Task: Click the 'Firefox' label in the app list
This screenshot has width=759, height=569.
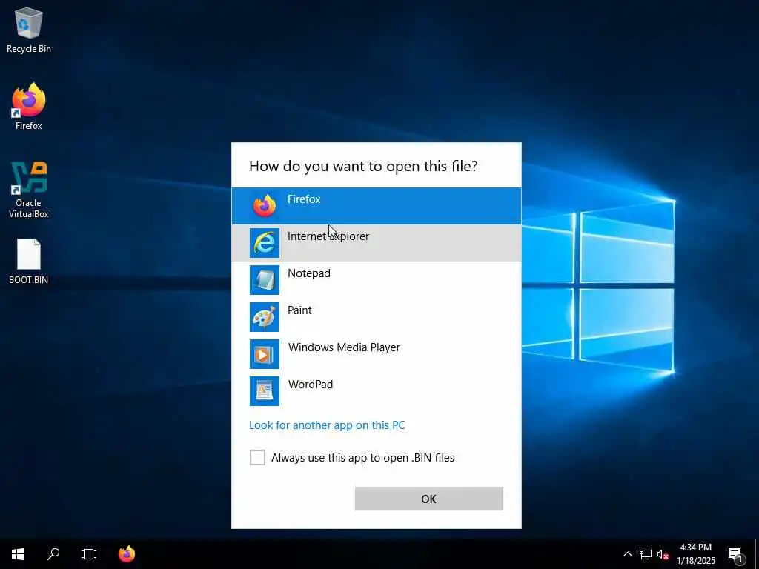Action: (304, 199)
